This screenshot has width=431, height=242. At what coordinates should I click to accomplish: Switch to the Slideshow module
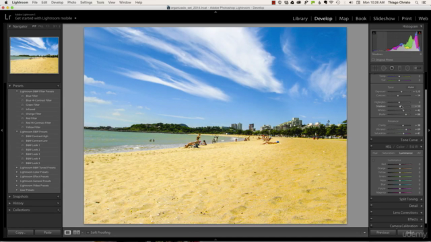tap(384, 19)
